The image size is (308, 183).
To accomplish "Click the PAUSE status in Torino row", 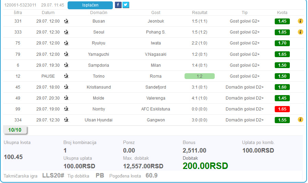I will click(x=48, y=76).
